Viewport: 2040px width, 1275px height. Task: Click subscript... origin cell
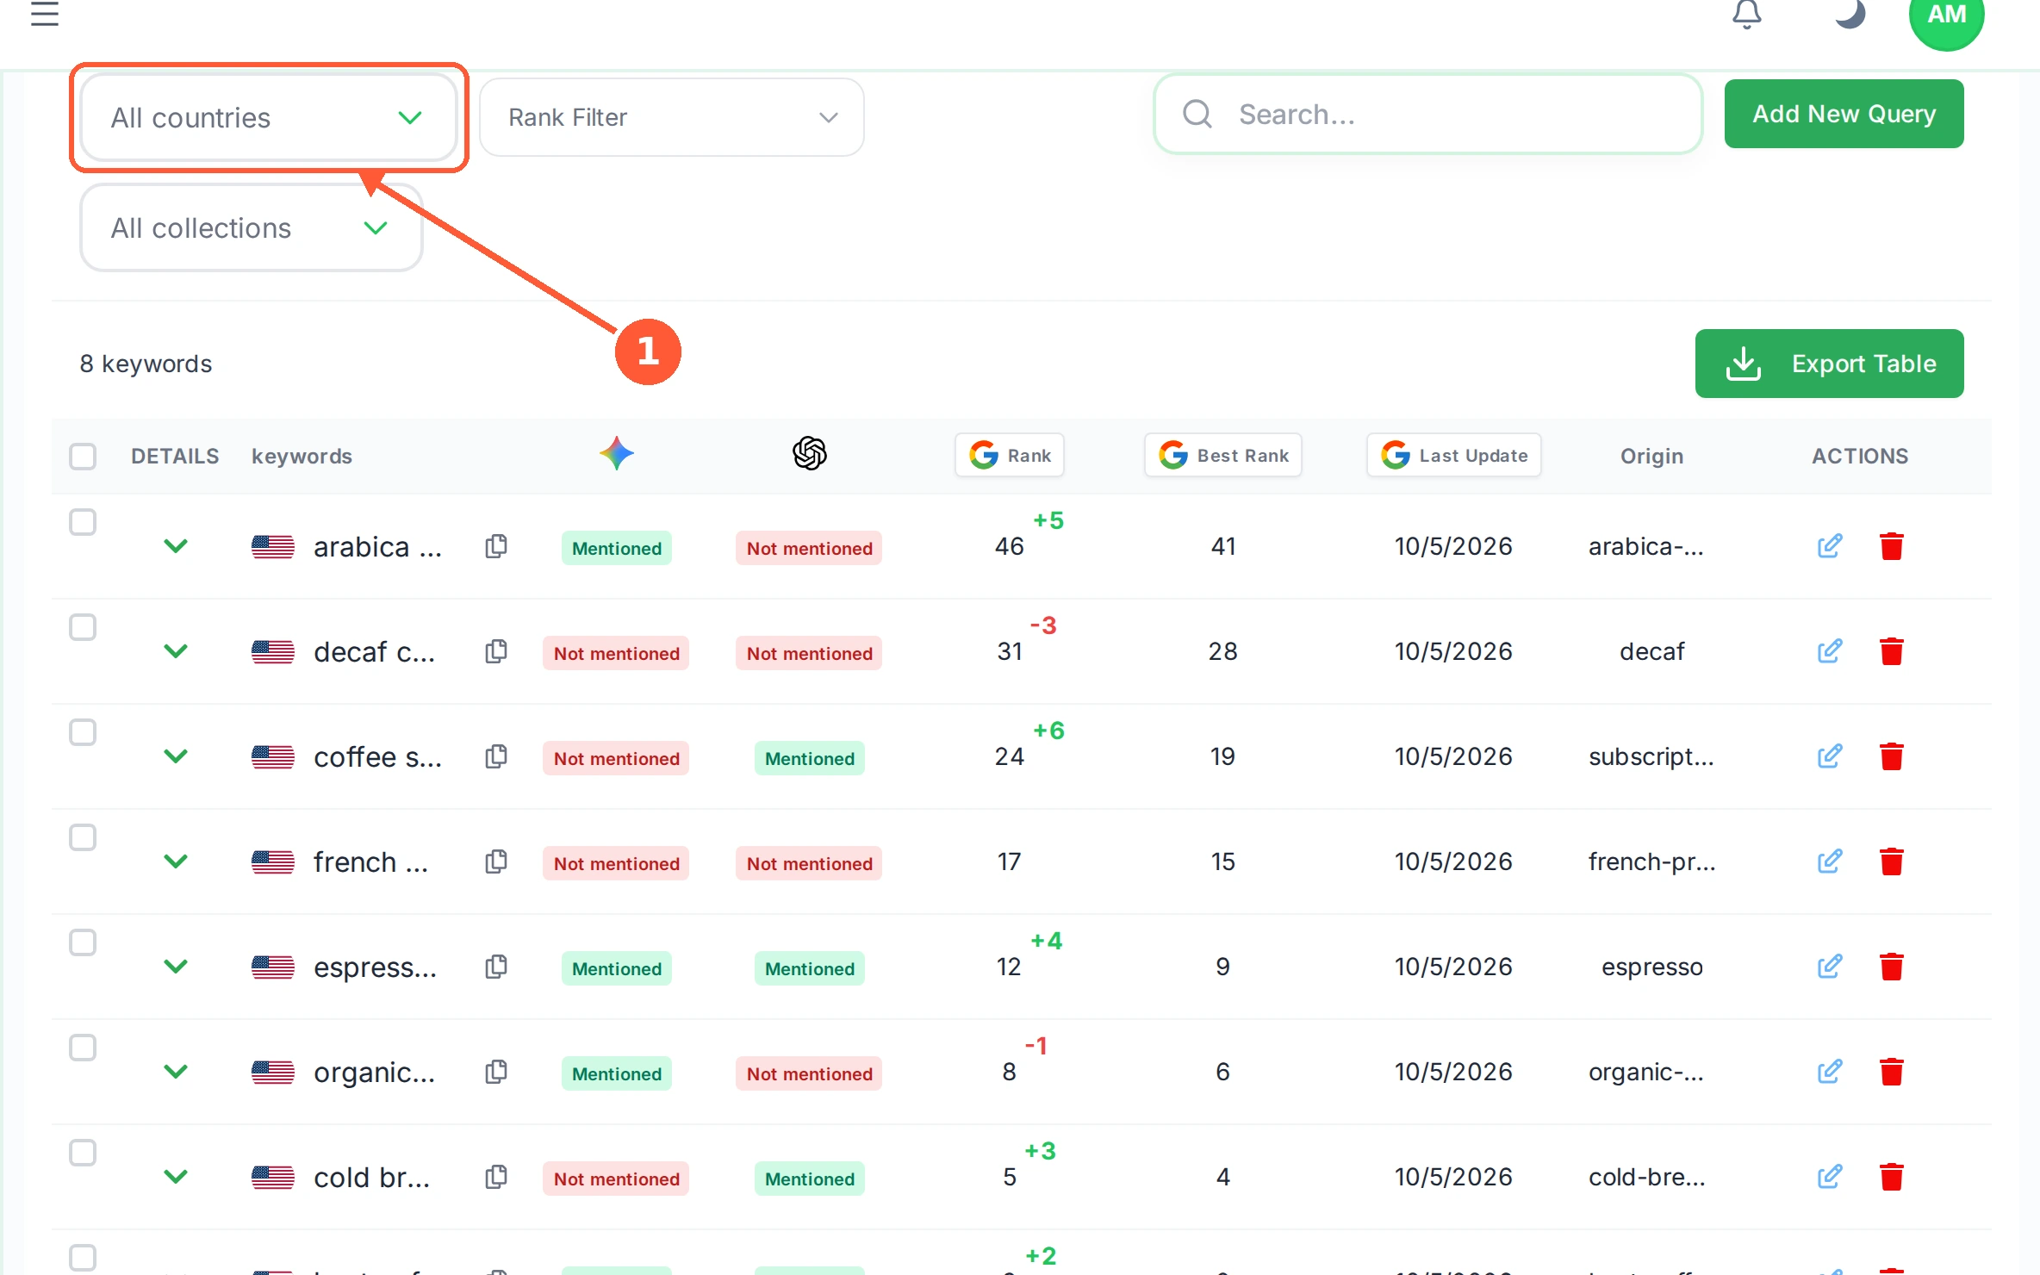pos(1651,756)
